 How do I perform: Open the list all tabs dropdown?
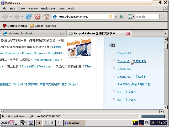166,33
